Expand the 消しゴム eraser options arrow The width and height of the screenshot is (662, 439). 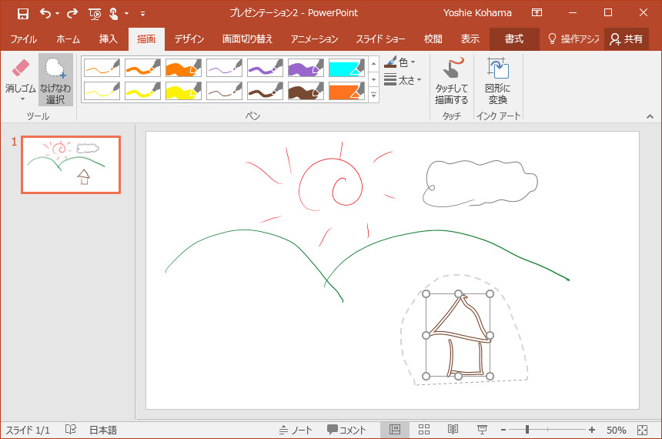23,99
